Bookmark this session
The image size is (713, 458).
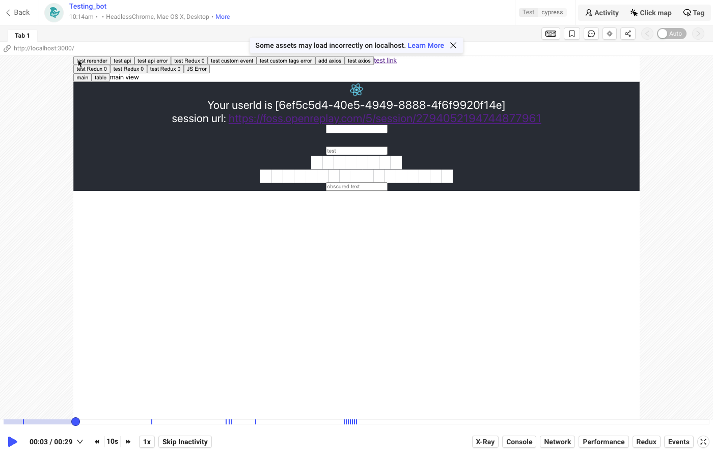[x=572, y=34]
